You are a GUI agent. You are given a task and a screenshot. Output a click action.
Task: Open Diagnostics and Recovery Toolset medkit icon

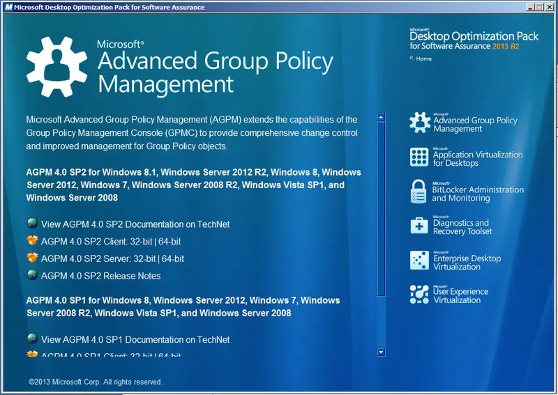point(419,226)
